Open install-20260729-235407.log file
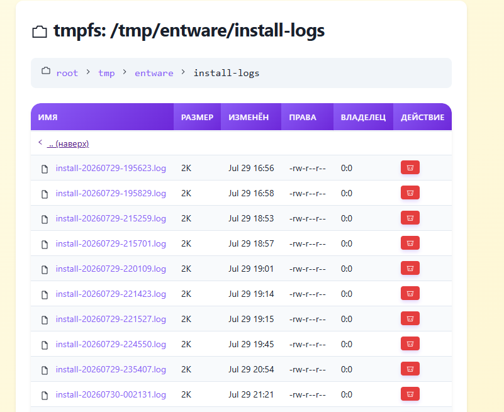The width and height of the screenshot is (504, 412). [x=111, y=370]
